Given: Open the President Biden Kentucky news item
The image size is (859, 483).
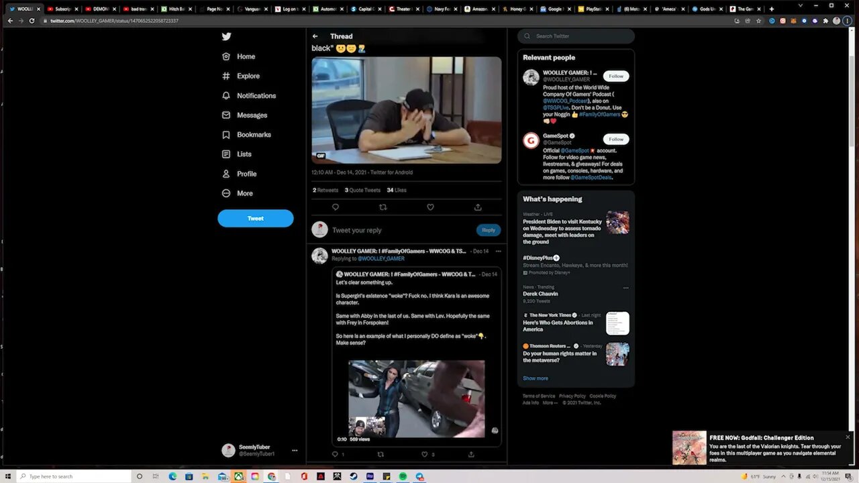Looking at the screenshot, I should pos(576,228).
